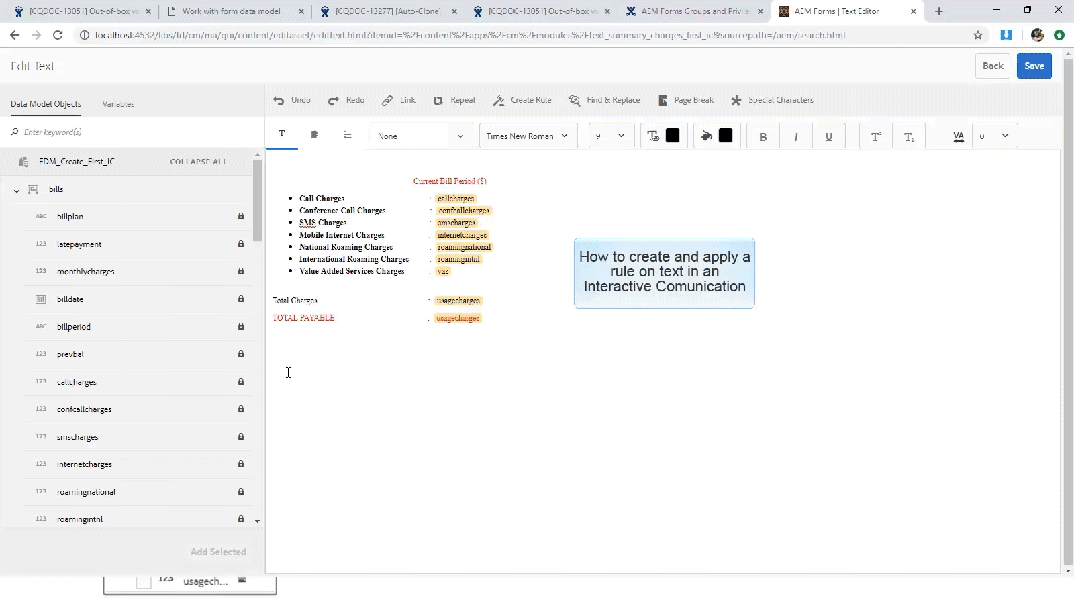Click lock icon on billdate row
The height and width of the screenshot is (604, 1074).
pyautogui.click(x=240, y=299)
